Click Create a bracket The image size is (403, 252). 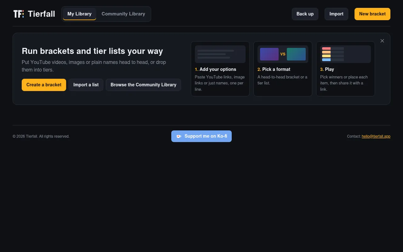point(44,85)
